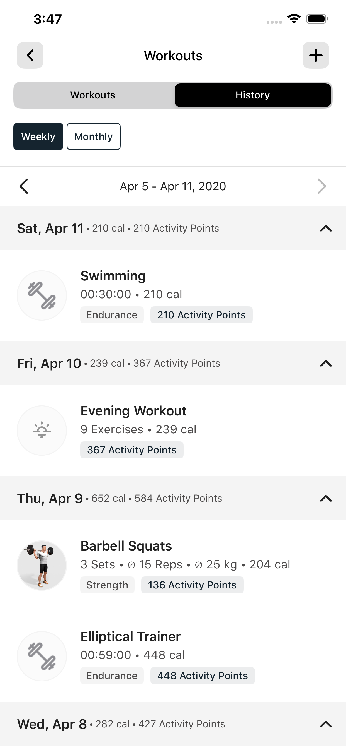
Task: Switch to the History tab
Action: tap(253, 95)
